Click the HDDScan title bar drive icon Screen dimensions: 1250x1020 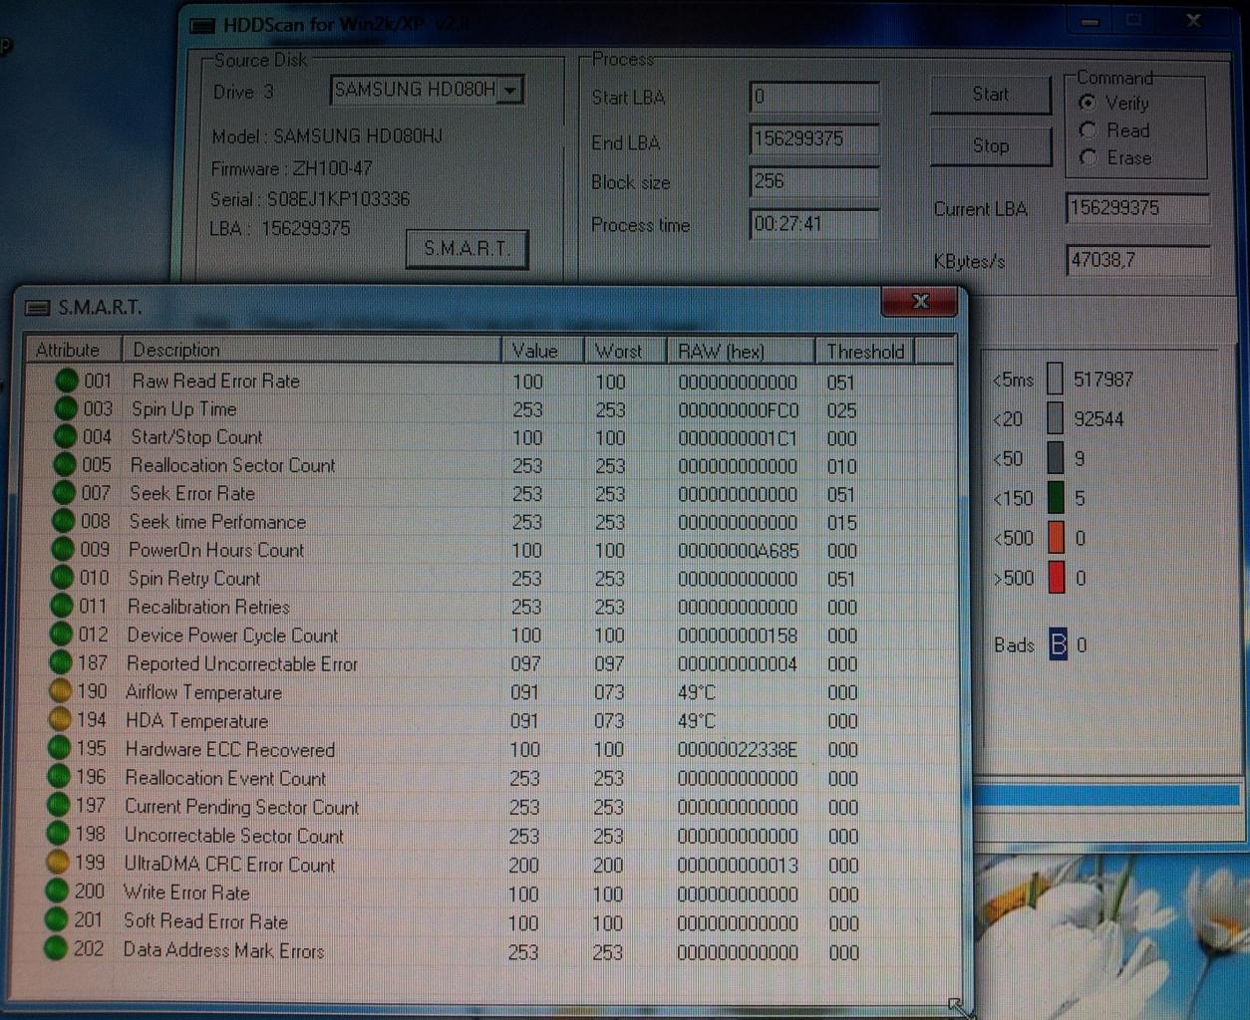click(x=202, y=25)
